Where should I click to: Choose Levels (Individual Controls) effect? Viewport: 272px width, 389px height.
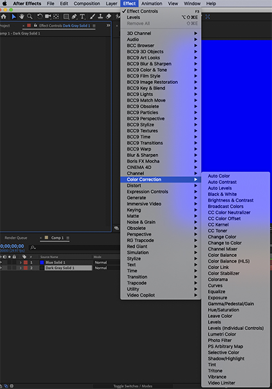pyautogui.click(x=236, y=328)
